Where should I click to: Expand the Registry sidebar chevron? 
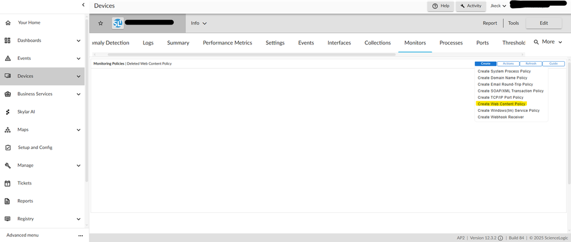pos(78,219)
